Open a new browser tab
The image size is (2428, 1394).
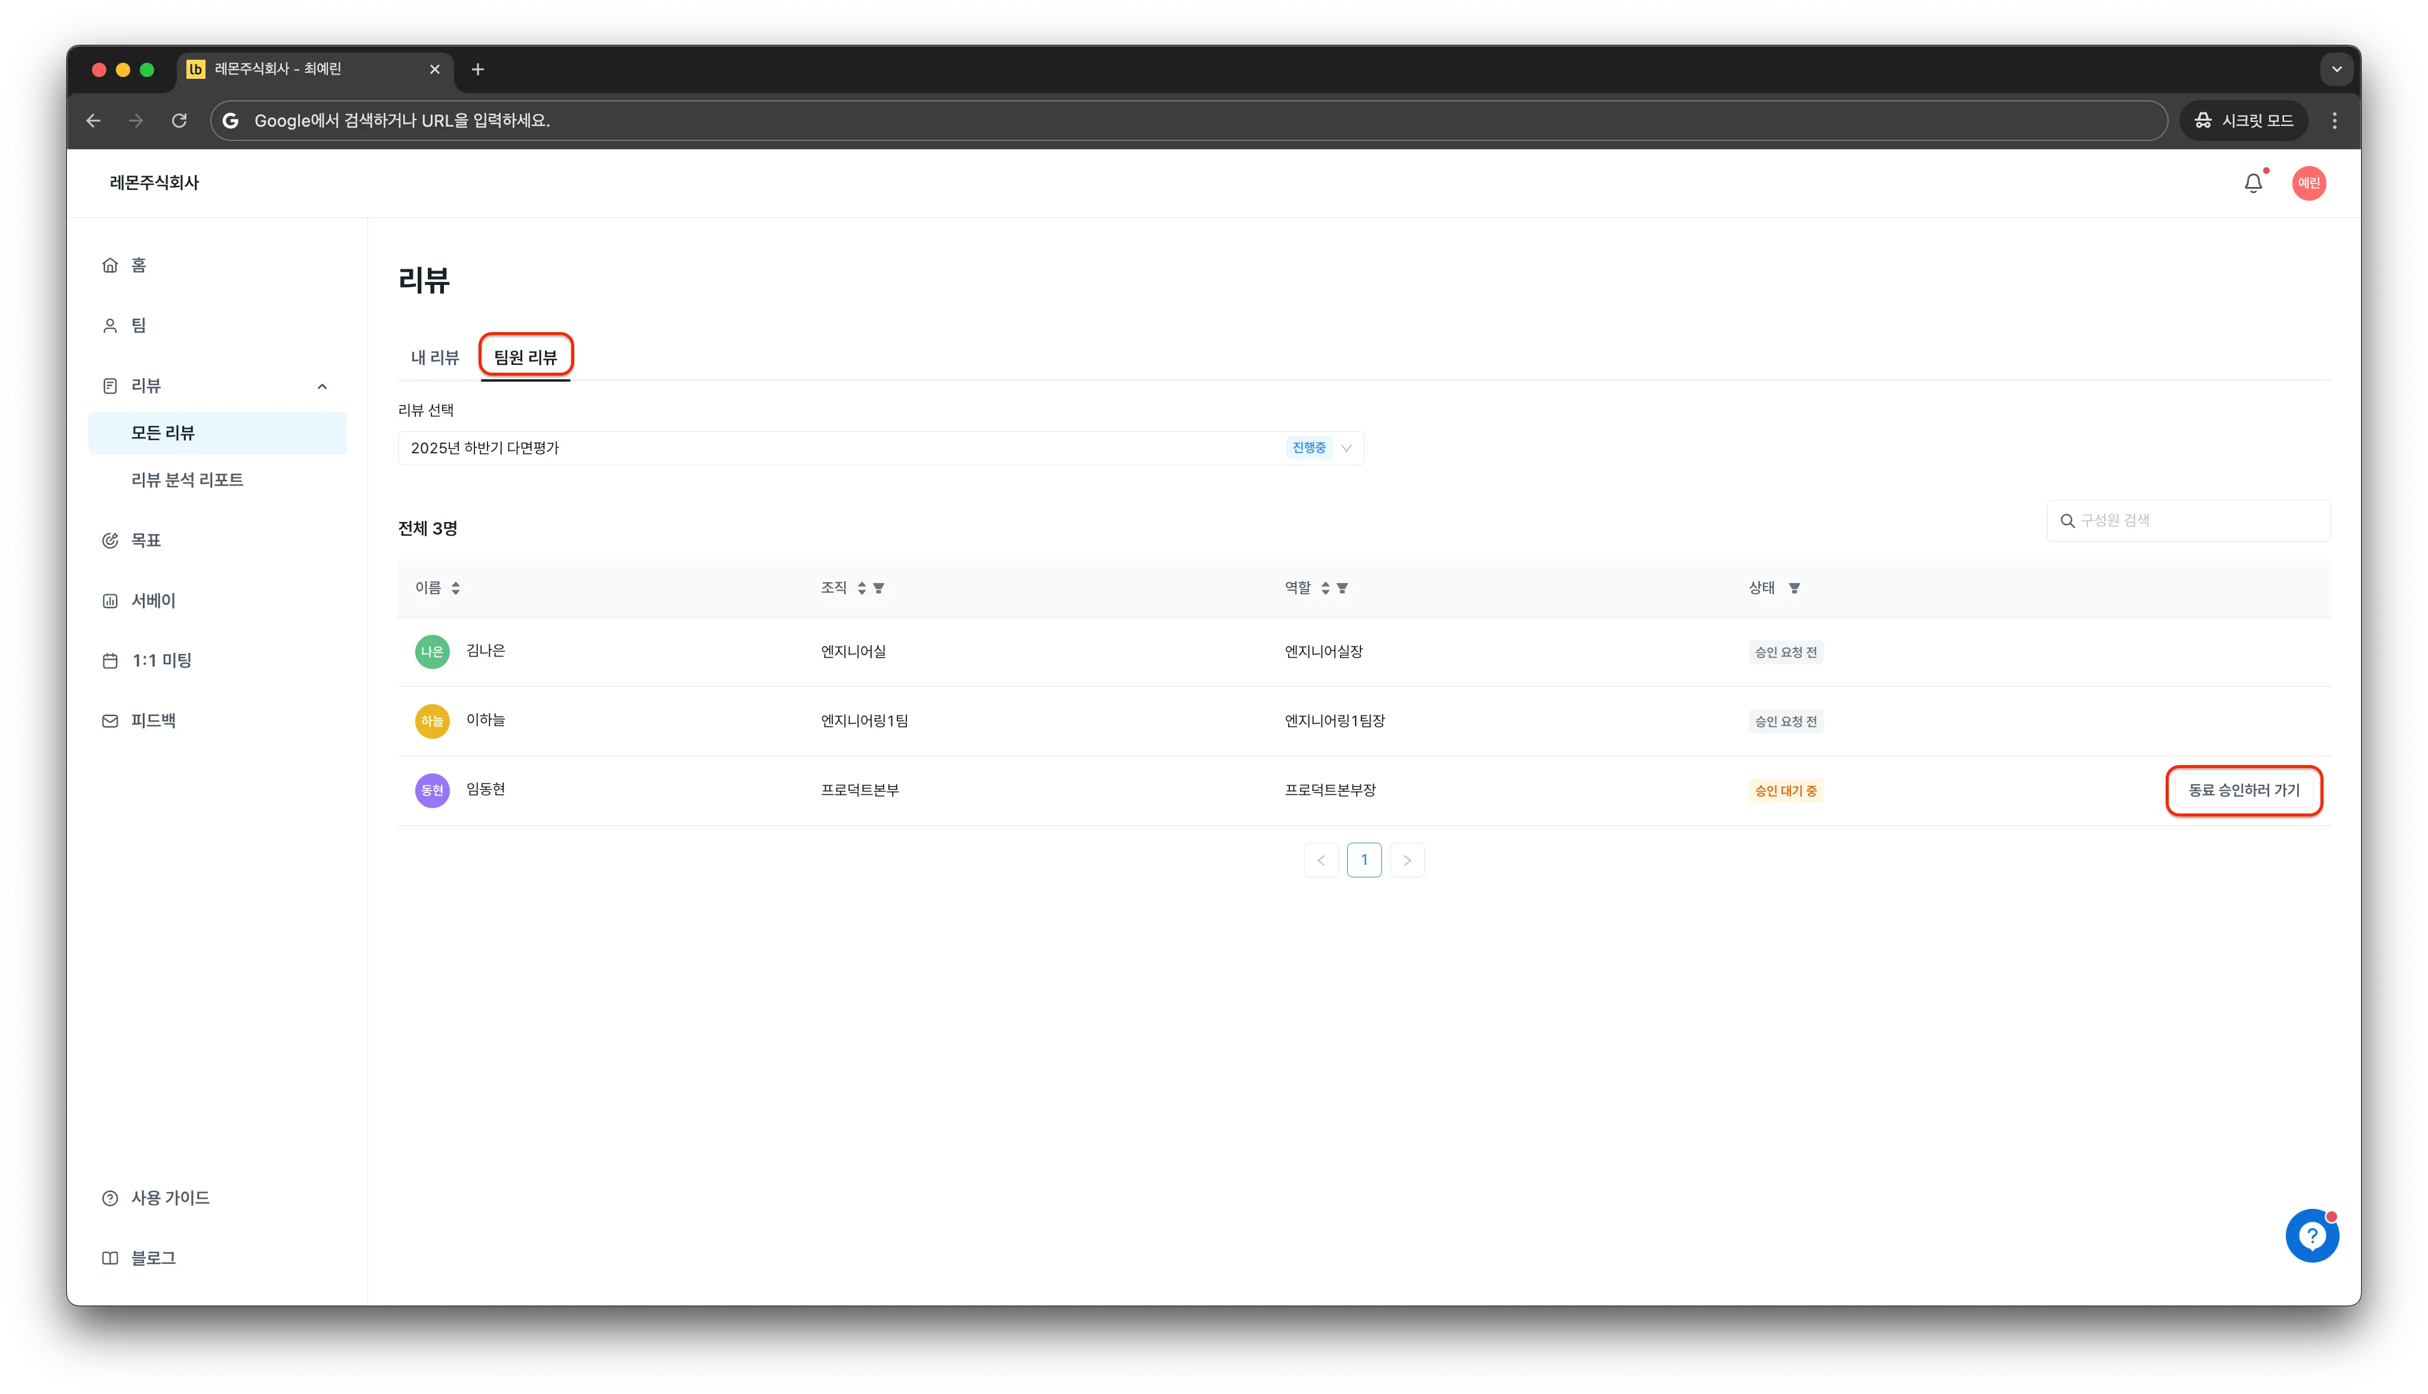[478, 69]
